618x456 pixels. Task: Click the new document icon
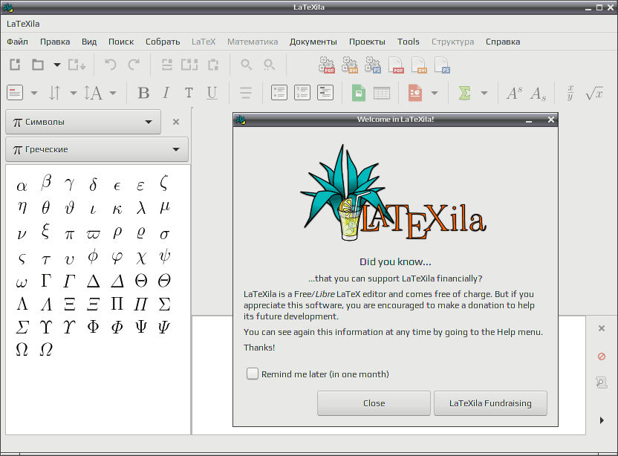tap(15, 65)
